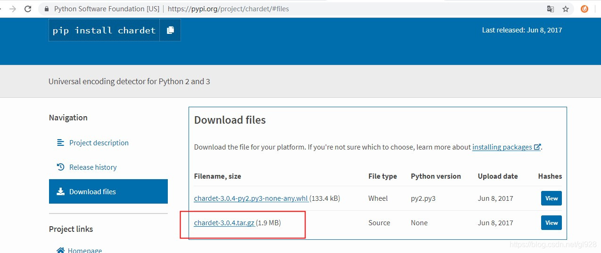
Task: Click the Navigation sidebar heading
Action: pyautogui.click(x=68, y=118)
